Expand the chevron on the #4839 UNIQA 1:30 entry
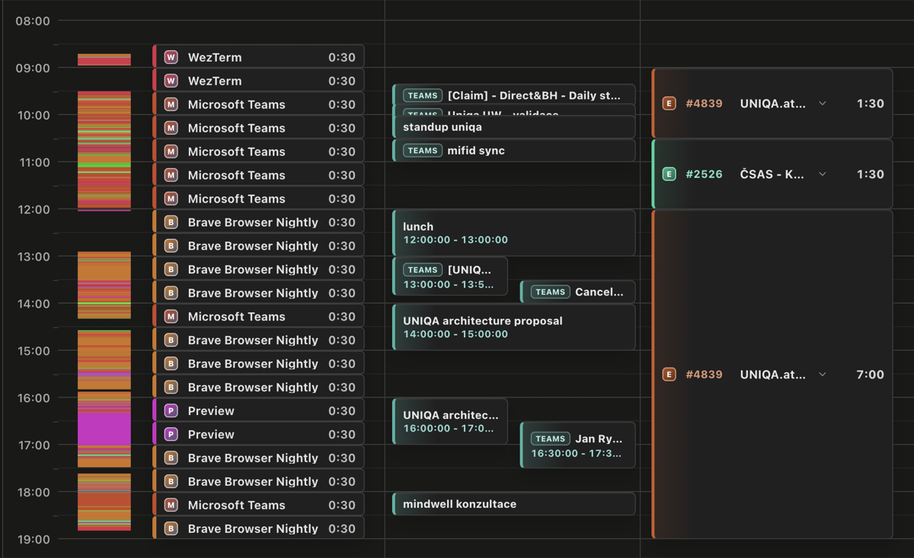Image resolution: width=914 pixels, height=558 pixels. point(823,104)
